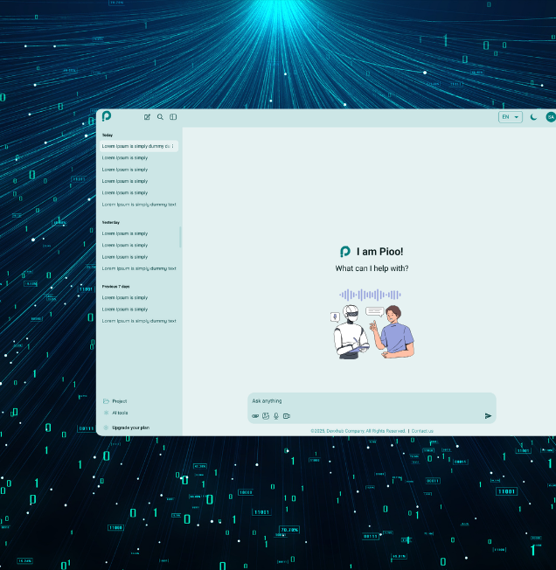
Task: Open the SA user avatar menu
Action: [551, 117]
